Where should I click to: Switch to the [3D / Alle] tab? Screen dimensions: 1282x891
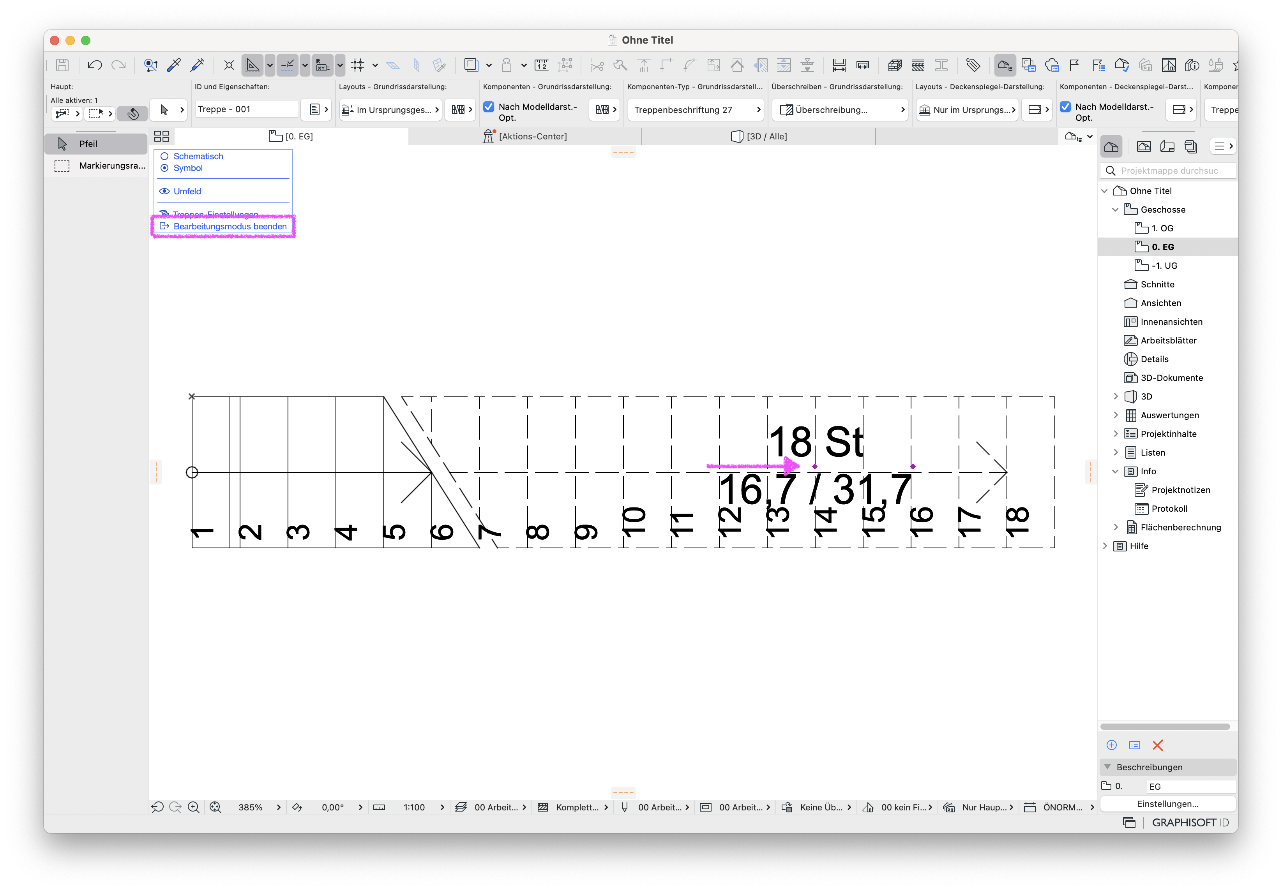tap(759, 136)
